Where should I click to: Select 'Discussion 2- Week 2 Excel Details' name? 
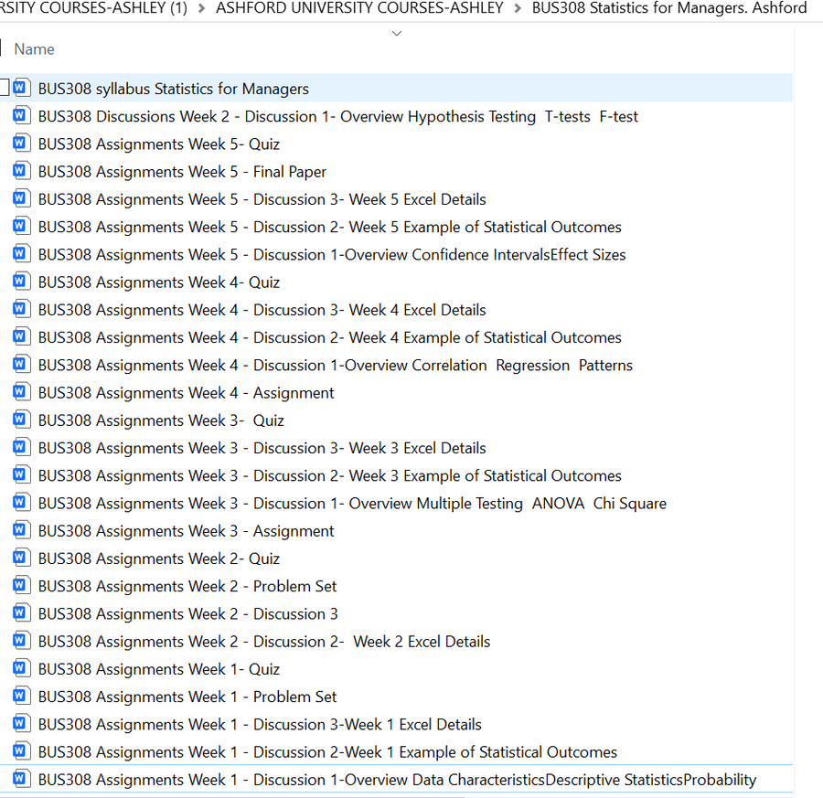(264, 642)
